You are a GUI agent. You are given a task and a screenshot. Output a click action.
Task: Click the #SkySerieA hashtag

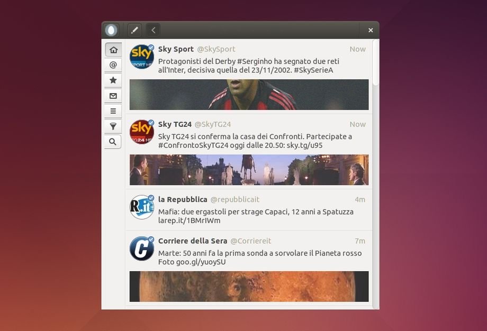313,70
